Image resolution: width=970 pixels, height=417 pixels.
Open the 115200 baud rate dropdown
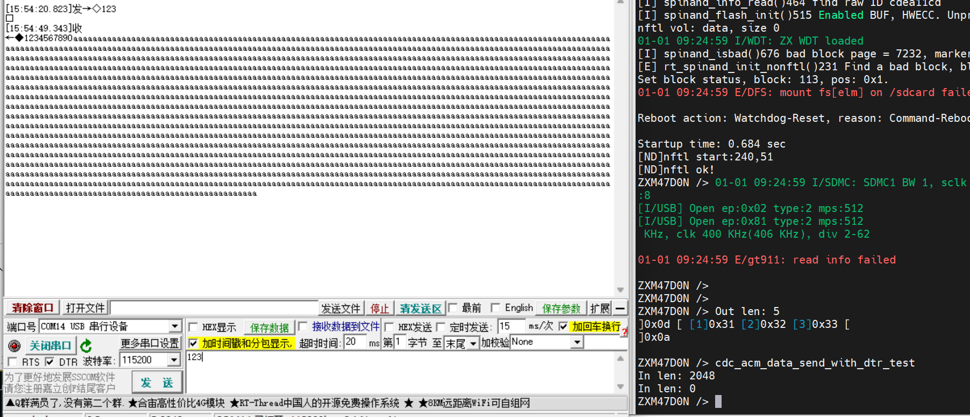(174, 360)
